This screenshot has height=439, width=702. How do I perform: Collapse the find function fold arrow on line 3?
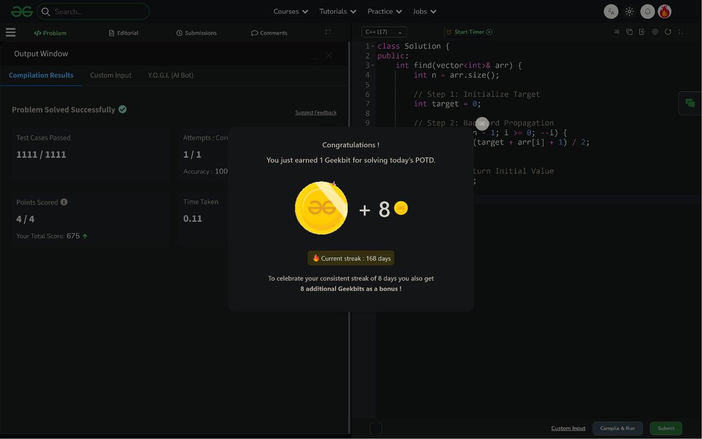pyautogui.click(x=373, y=66)
